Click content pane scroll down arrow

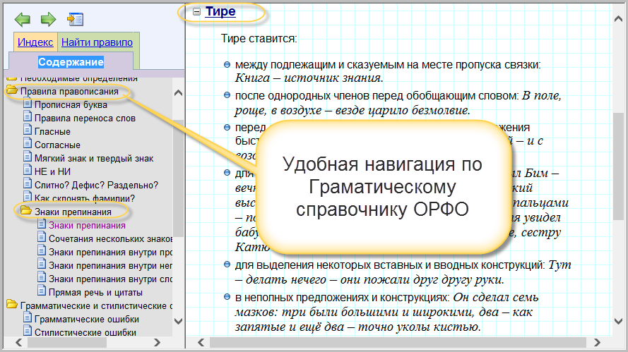tap(618, 321)
